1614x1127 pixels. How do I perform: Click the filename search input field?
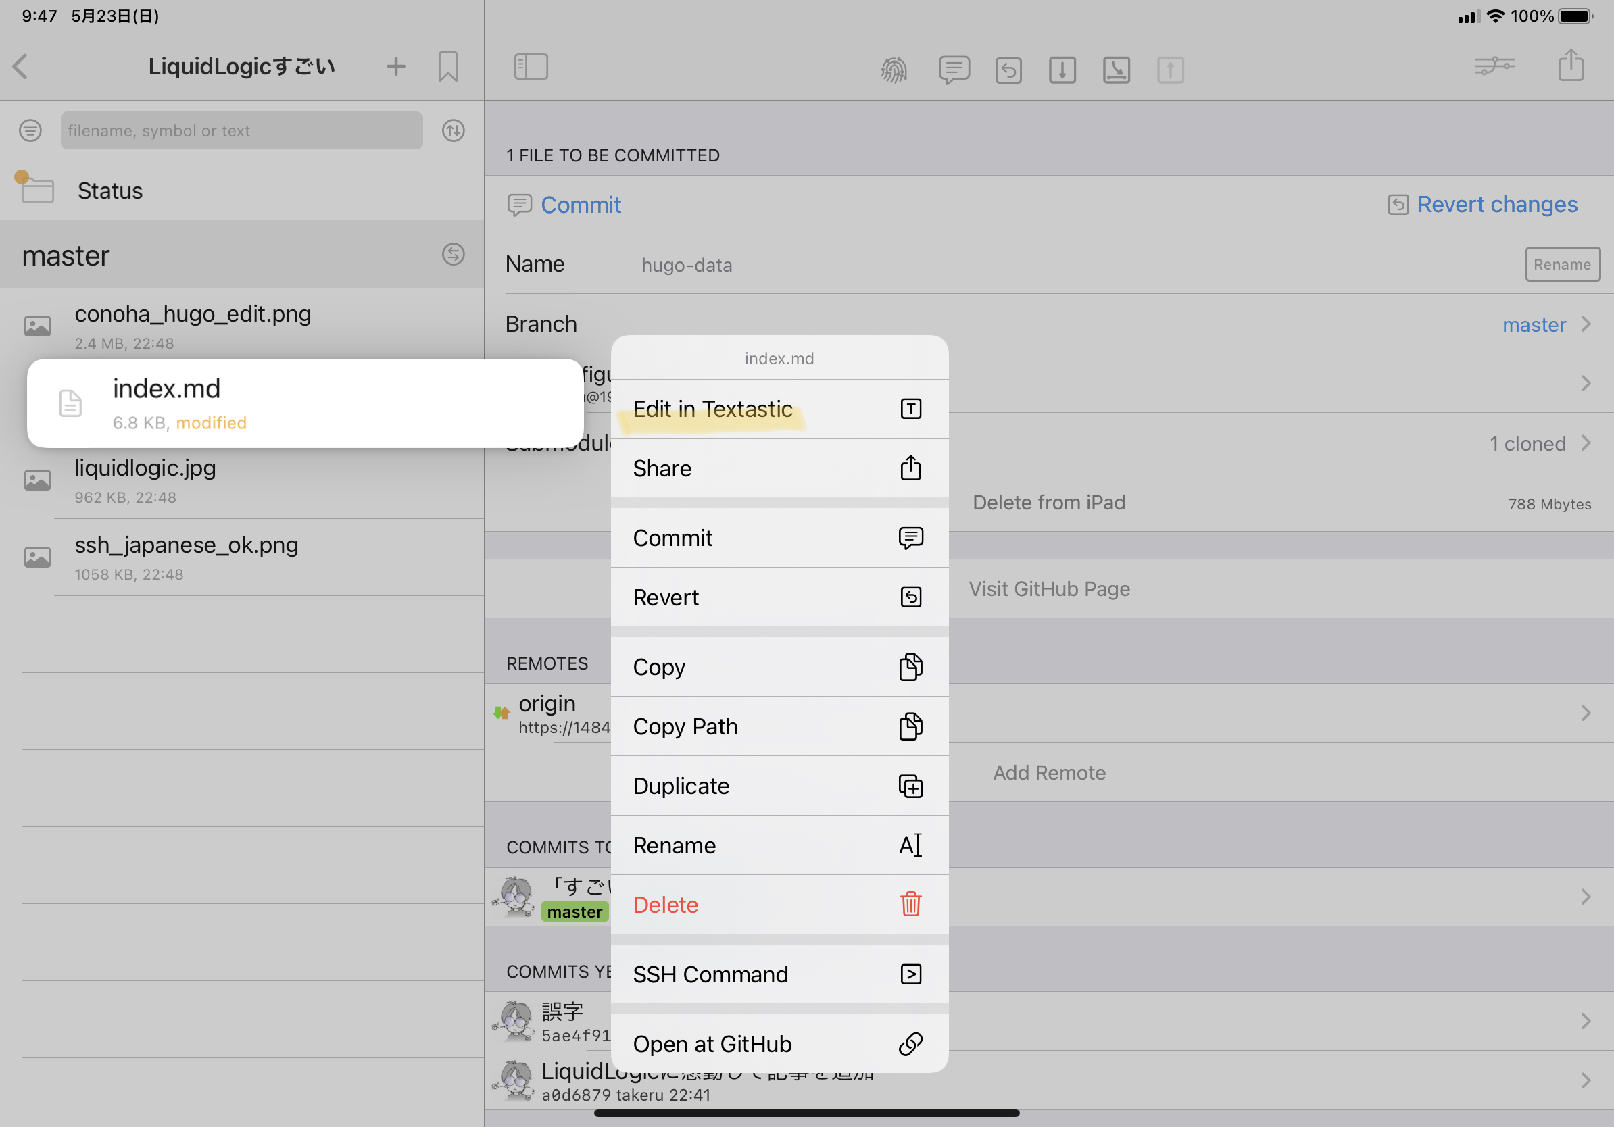241,130
